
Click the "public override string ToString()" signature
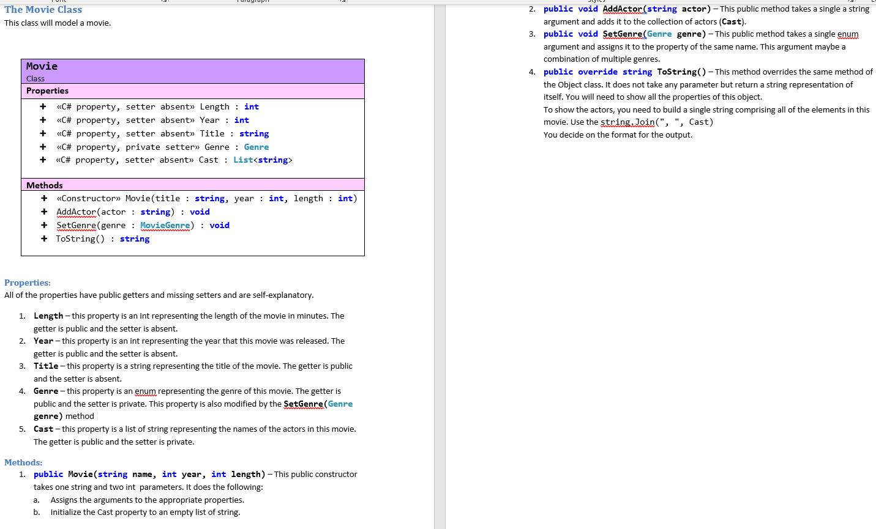(624, 72)
